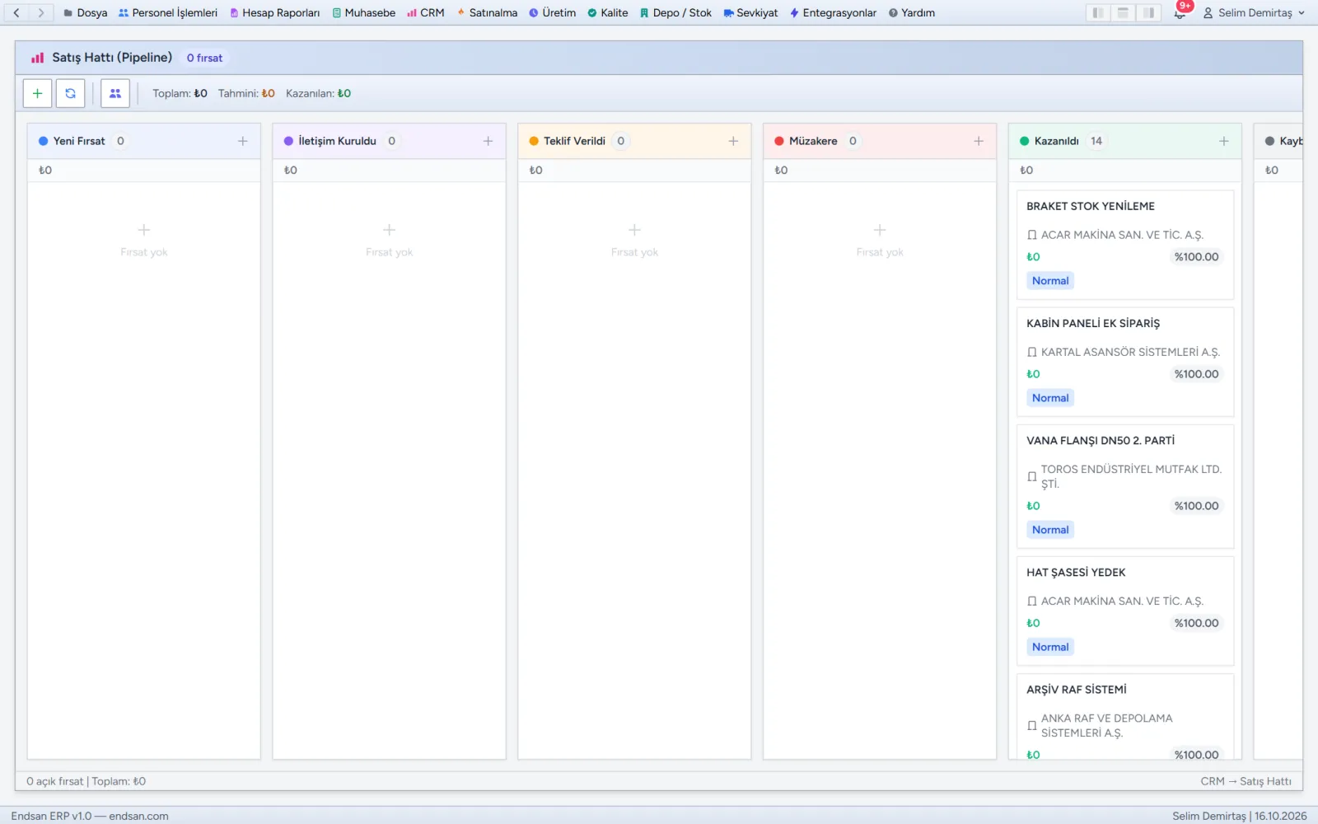Viewport: 1318px width, 824px height.
Task: Go forward using the right arrow
Action: (x=40, y=13)
